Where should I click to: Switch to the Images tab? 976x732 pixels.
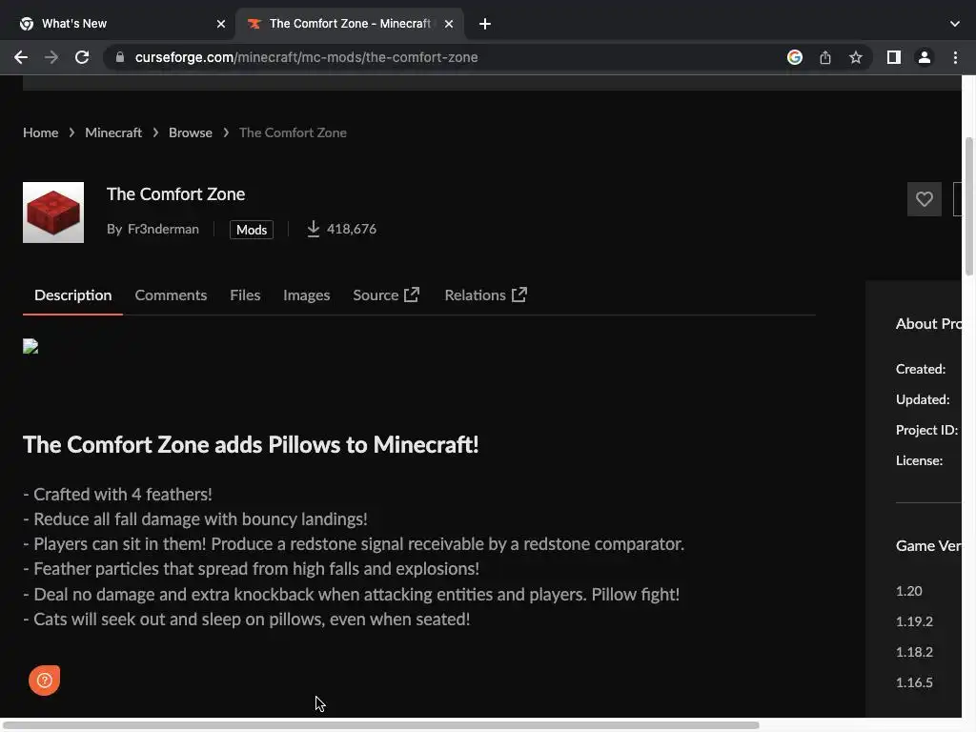[x=306, y=295]
